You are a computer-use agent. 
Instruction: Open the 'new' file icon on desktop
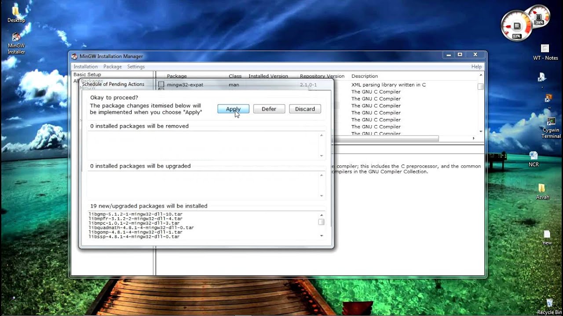point(547,237)
